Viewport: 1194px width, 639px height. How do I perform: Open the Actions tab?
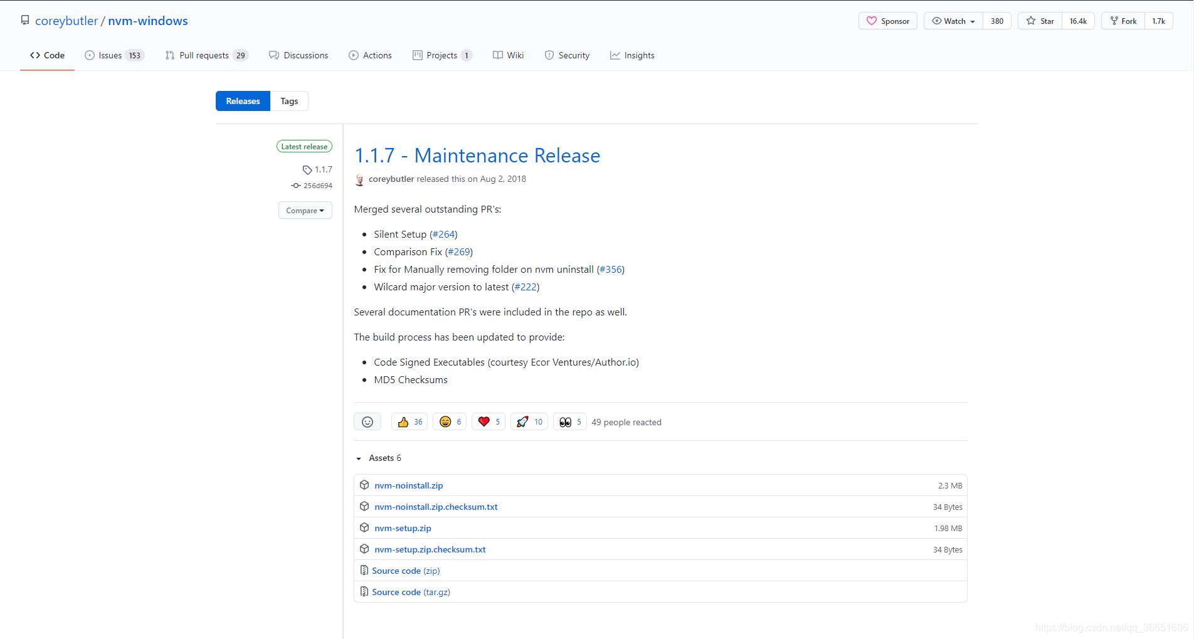[371, 55]
